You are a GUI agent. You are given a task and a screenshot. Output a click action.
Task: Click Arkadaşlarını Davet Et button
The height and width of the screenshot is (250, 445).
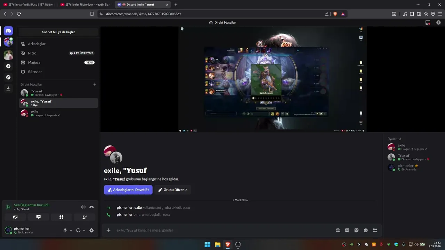click(128, 190)
